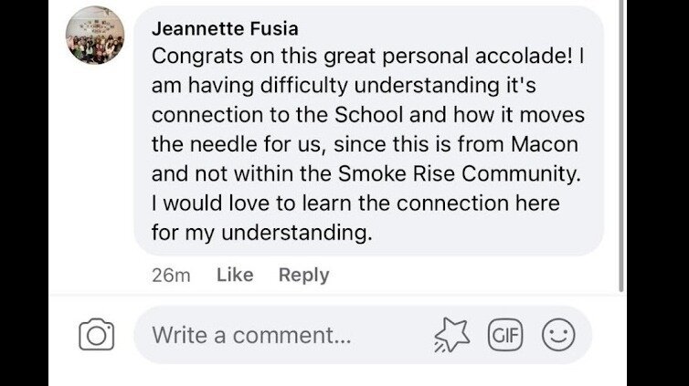The height and width of the screenshot is (386, 689).
Task: Click the 26m comment timestamp
Action: pos(170,275)
